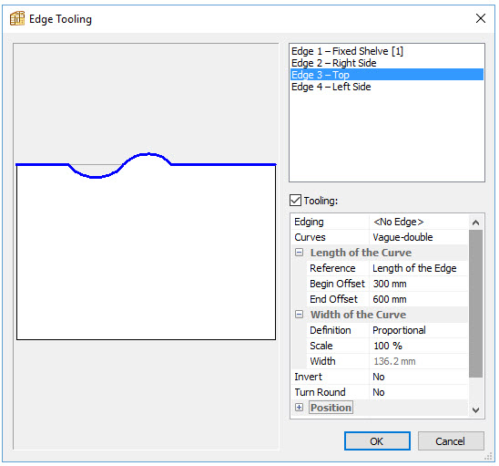The width and height of the screenshot is (499, 466).
Task: Close the Edge Tooling dialog
Action: pyautogui.click(x=481, y=18)
